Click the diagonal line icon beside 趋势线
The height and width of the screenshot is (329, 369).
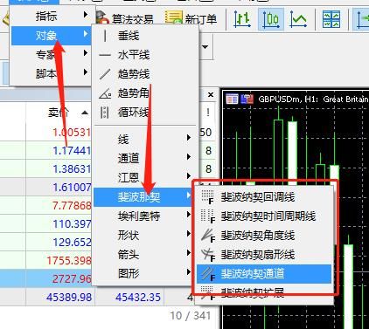(105, 74)
